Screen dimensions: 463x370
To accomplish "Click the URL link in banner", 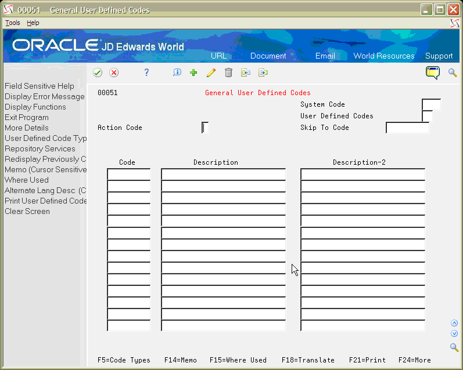I will tap(219, 56).
